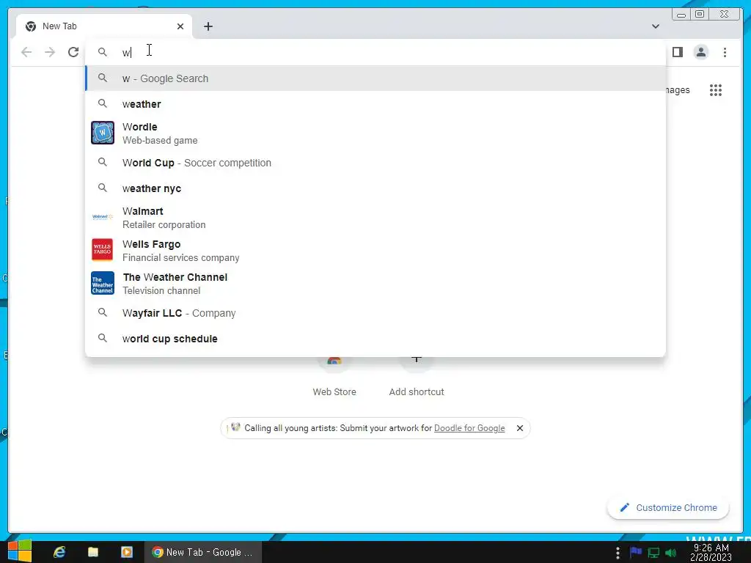
Task: Choose the Wells Fargo suggestion text
Action: pos(180,251)
